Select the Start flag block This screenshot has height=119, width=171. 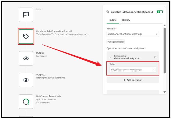pyautogui.click(x=26, y=15)
